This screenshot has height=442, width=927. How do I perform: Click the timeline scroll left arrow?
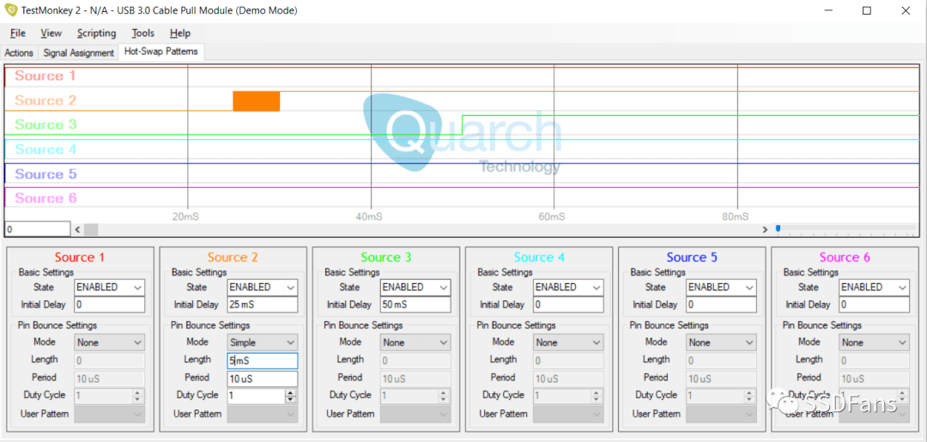pyautogui.click(x=77, y=229)
